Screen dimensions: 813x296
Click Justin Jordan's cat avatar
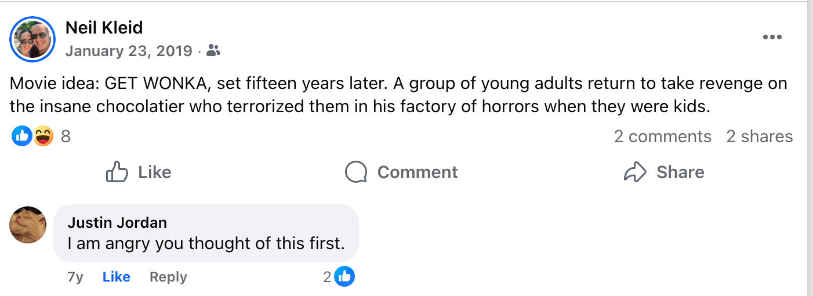(28, 225)
